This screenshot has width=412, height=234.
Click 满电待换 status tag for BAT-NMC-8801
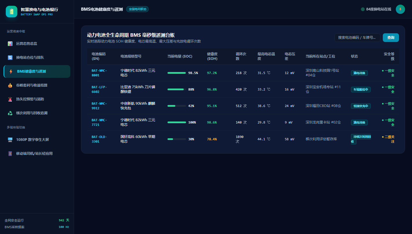359,73
